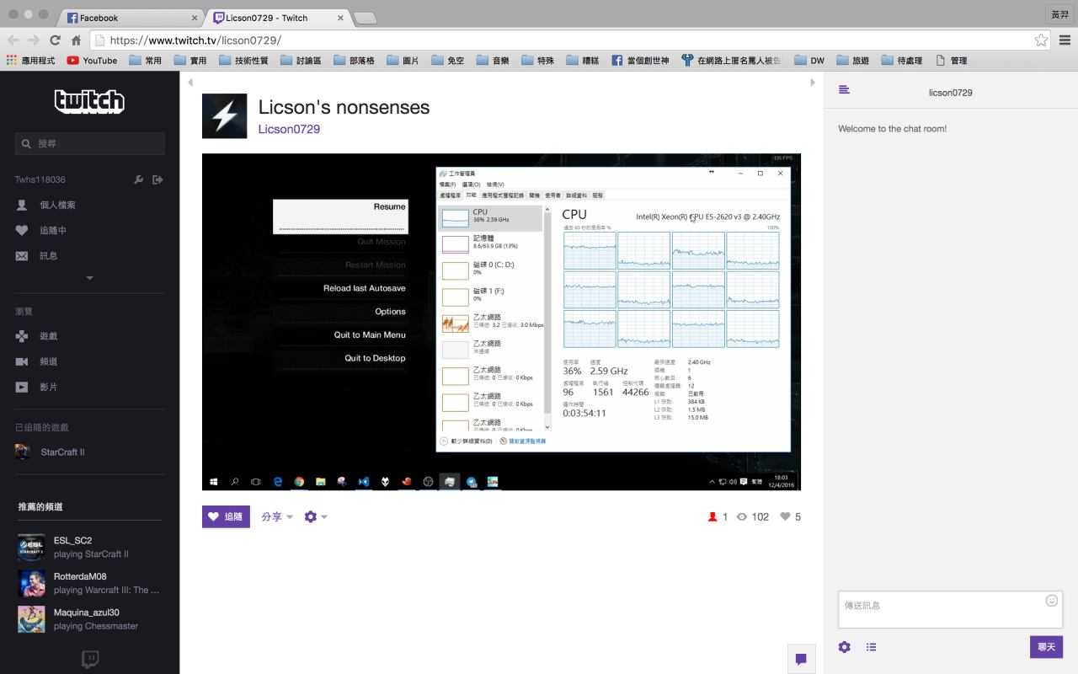The width and height of the screenshot is (1078, 674).
Task: Click the viewer list count showing 1
Action: click(x=718, y=517)
